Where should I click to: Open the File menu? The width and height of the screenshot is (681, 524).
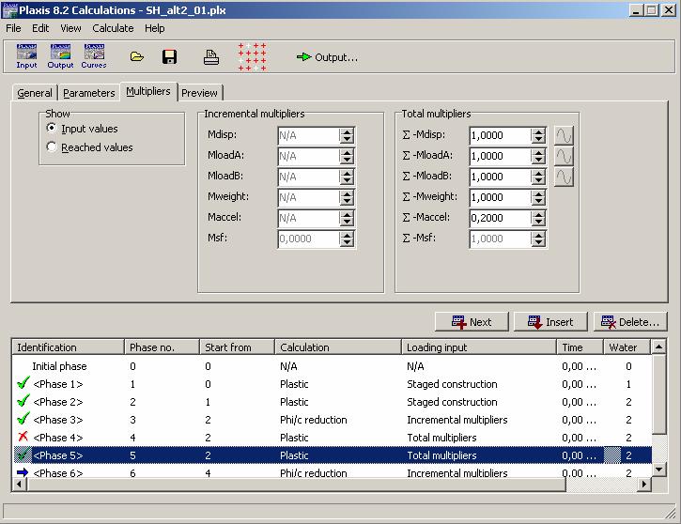[x=13, y=28]
